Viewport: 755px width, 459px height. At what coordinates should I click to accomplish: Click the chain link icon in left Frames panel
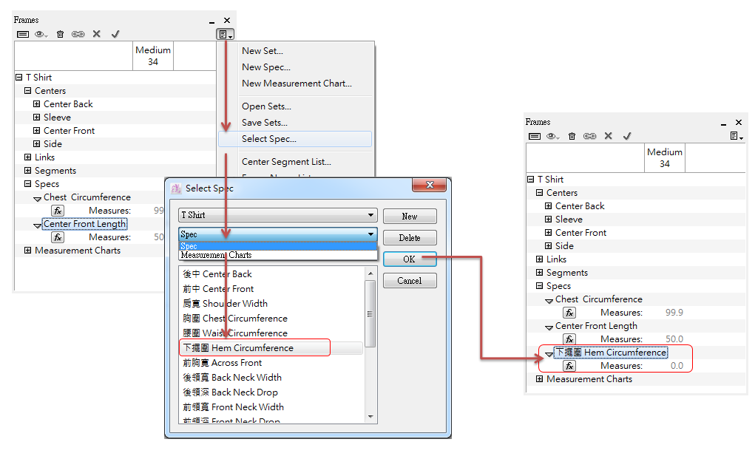click(x=78, y=34)
